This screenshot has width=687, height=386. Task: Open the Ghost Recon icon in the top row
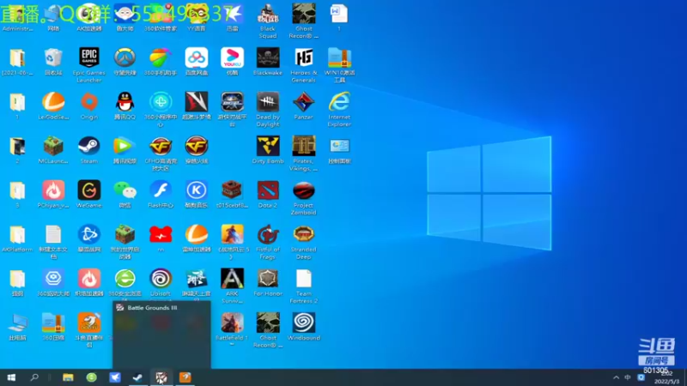click(x=303, y=14)
